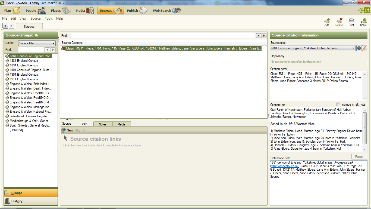Click next arrow beside citations Find field
371x209 pixels.
coord(264,36)
